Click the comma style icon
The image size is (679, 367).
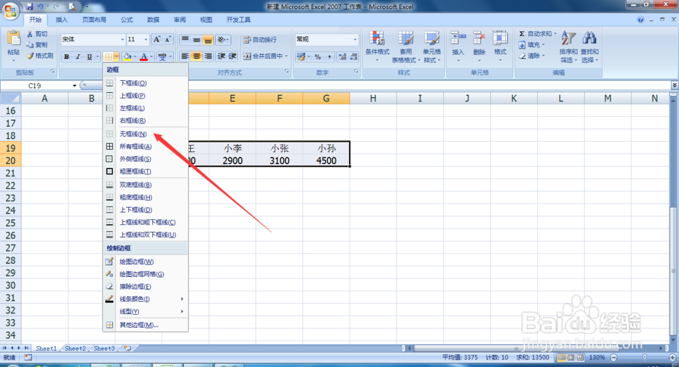329,57
